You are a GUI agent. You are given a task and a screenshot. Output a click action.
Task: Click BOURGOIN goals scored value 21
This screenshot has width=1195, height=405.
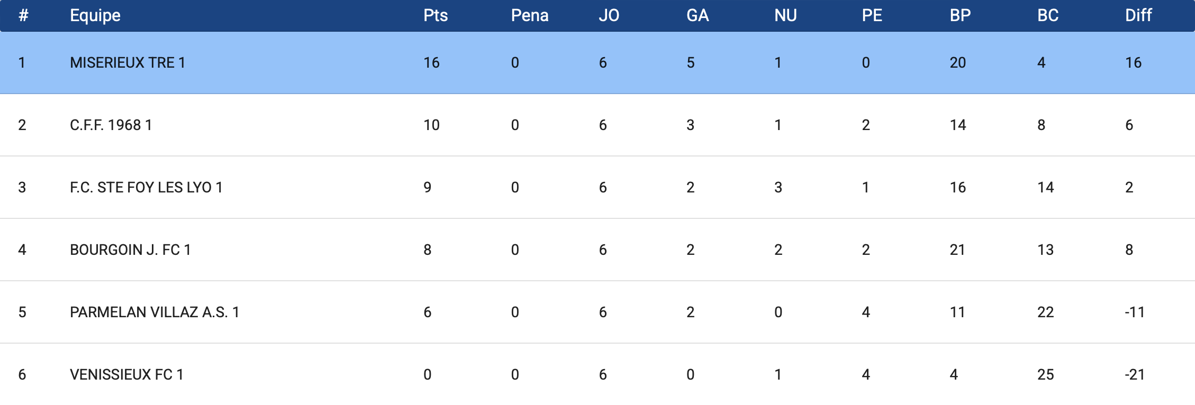coord(957,250)
